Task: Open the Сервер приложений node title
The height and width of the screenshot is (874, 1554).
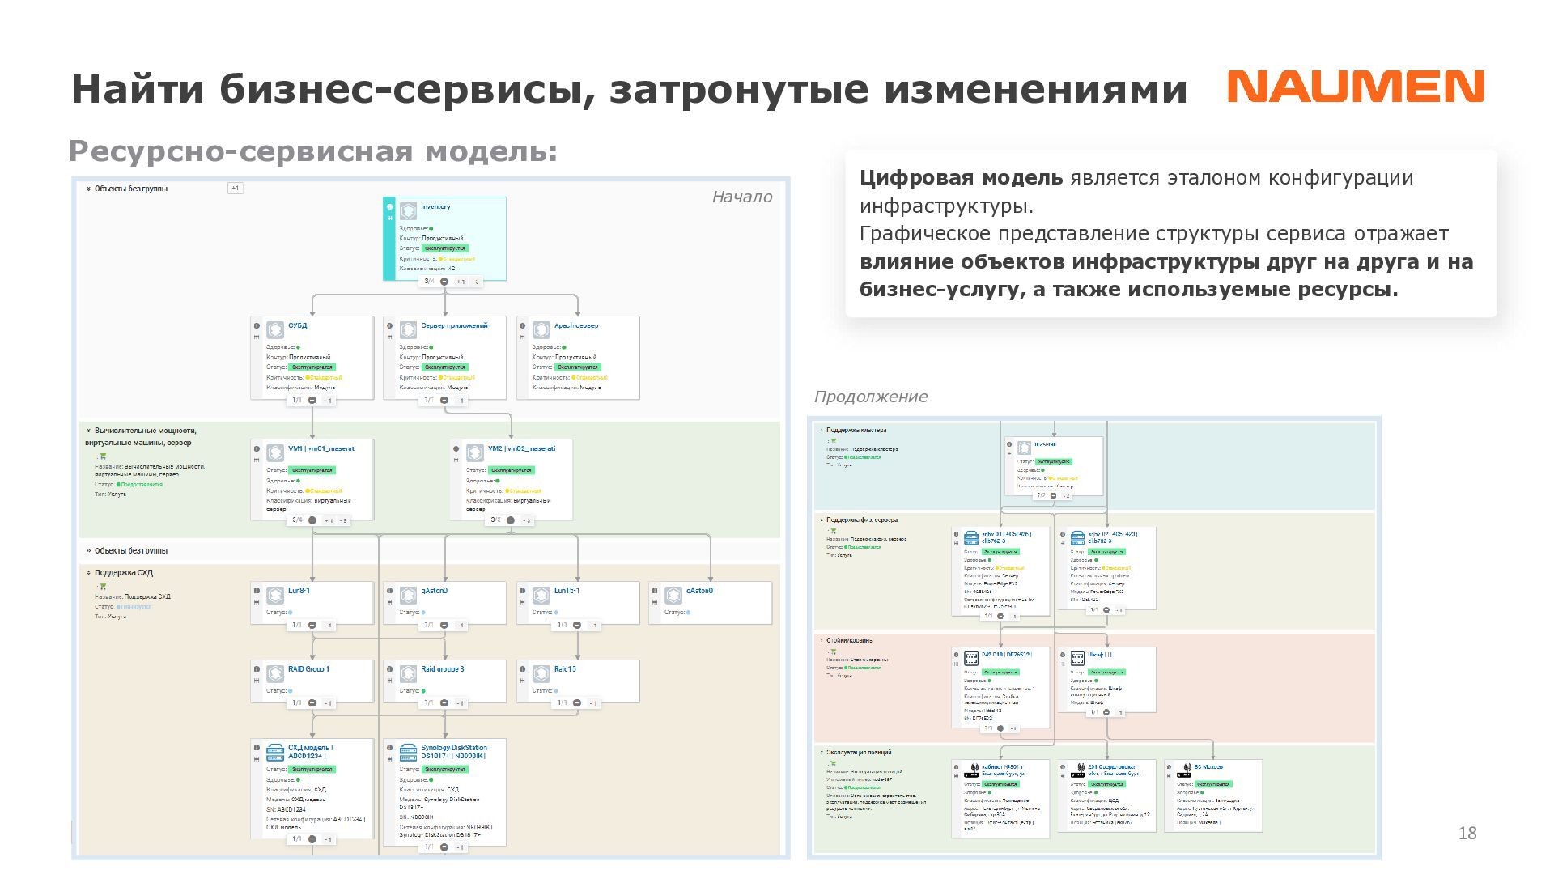Action: (x=454, y=325)
